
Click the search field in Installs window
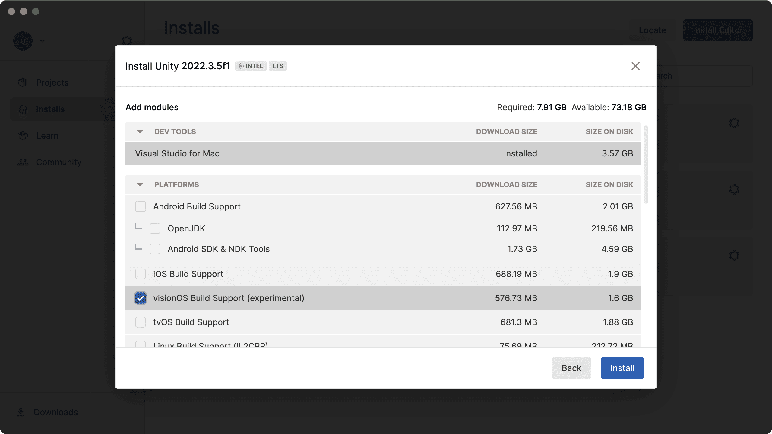click(x=704, y=76)
